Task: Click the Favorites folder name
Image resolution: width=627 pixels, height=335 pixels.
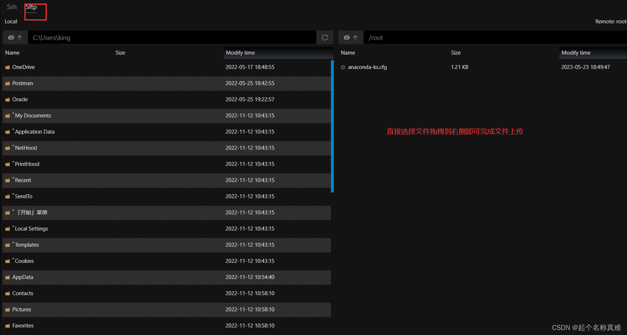Action: pyautogui.click(x=23, y=326)
